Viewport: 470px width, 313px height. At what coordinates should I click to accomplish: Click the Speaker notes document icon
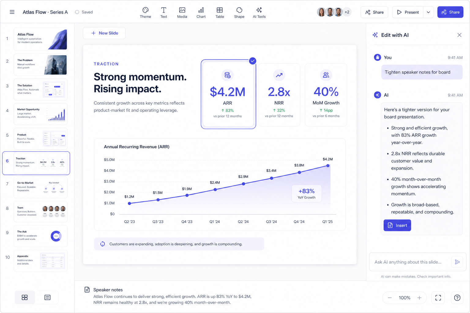click(87, 289)
